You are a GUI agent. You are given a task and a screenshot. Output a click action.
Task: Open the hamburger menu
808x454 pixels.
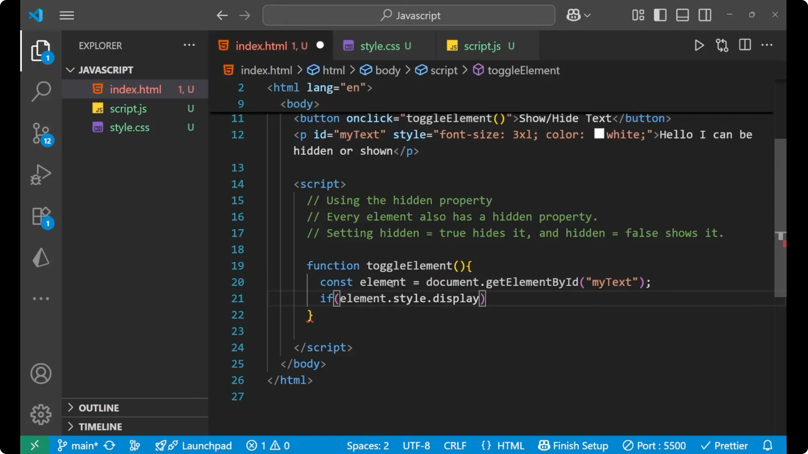[x=66, y=15]
